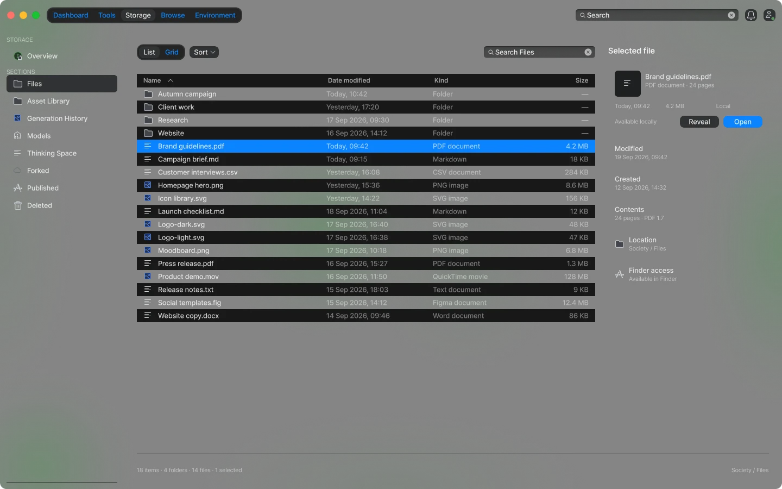The height and width of the screenshot is (489, 782).
Task: Click the Homepage hero.png image icon
Action: [x=148, y=185]
